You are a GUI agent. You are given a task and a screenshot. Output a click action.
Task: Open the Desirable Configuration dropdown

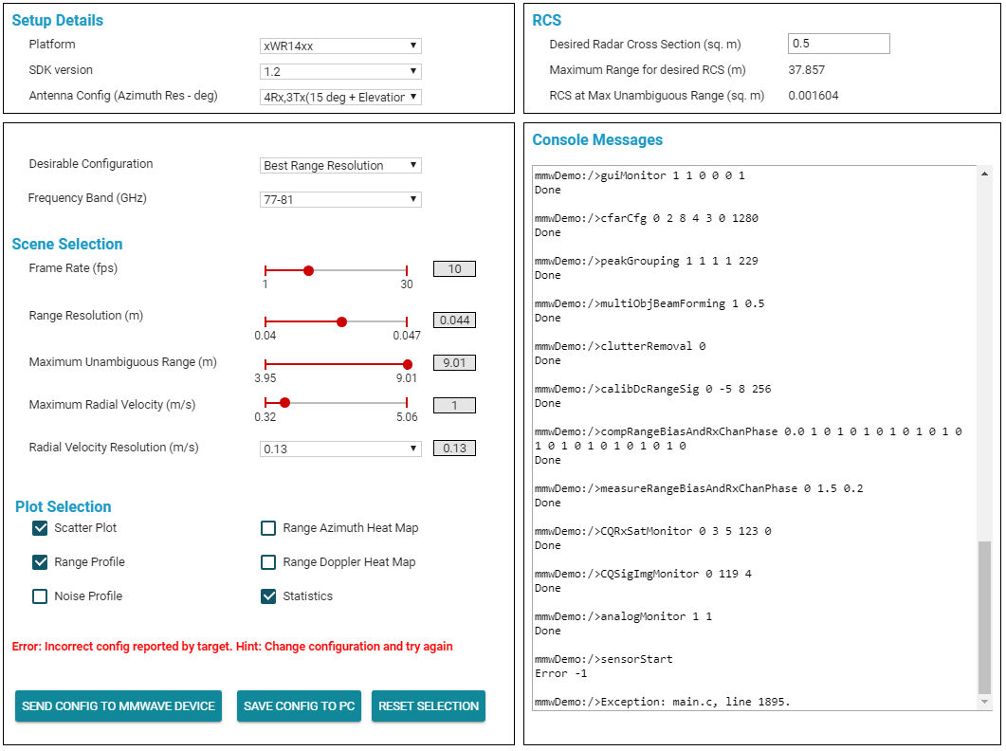click(x=340, y=165)
